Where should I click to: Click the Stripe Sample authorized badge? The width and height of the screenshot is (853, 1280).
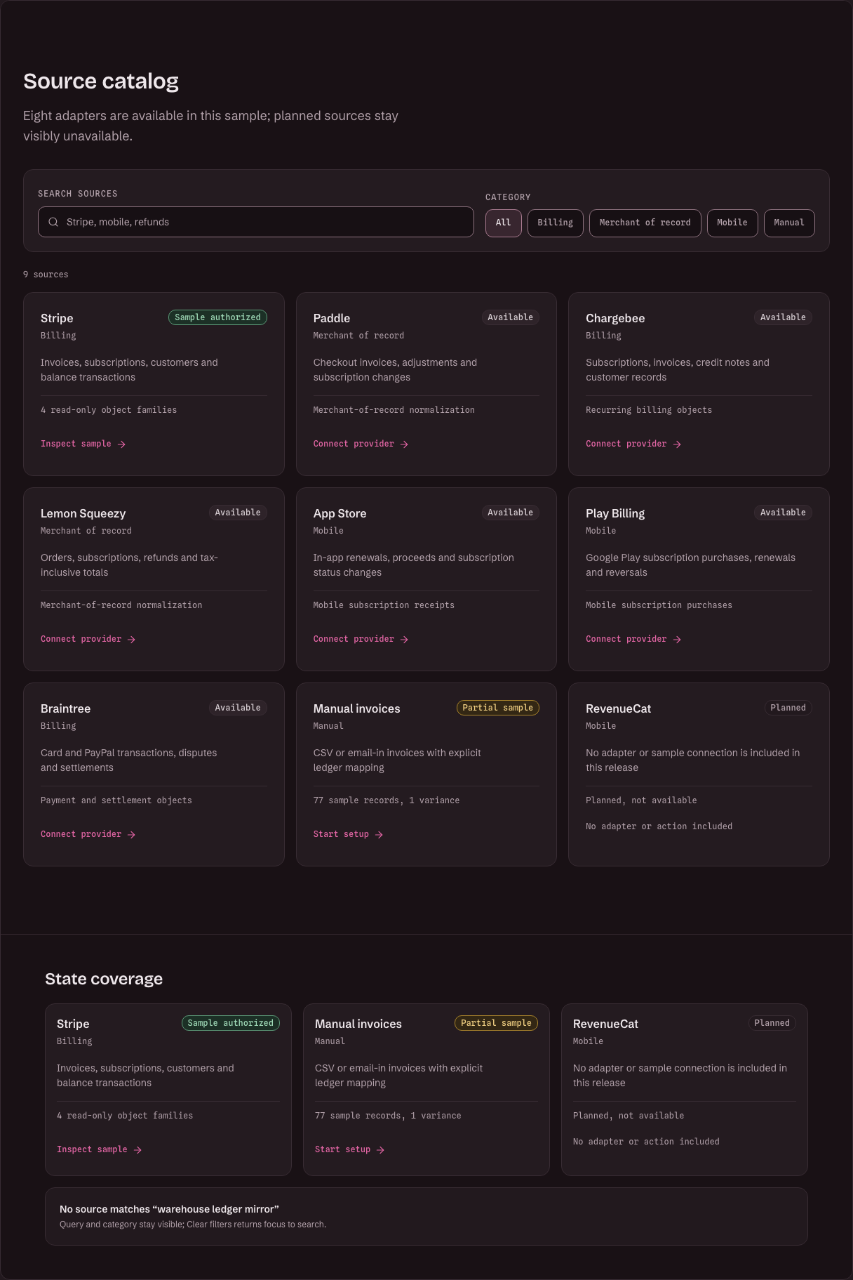click(x=217, y=317)
